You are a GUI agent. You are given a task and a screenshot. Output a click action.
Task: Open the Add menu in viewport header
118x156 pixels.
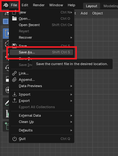pyautogui.click(x=84, y=13)
